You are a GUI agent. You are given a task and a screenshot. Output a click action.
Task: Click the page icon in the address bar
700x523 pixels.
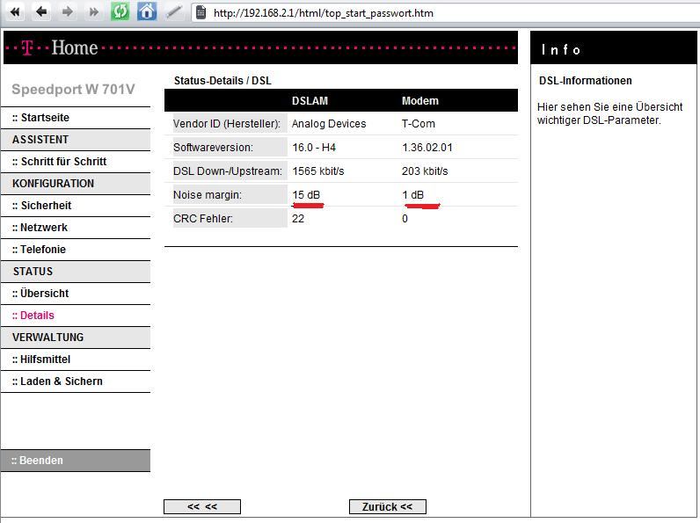click(201, 12)
